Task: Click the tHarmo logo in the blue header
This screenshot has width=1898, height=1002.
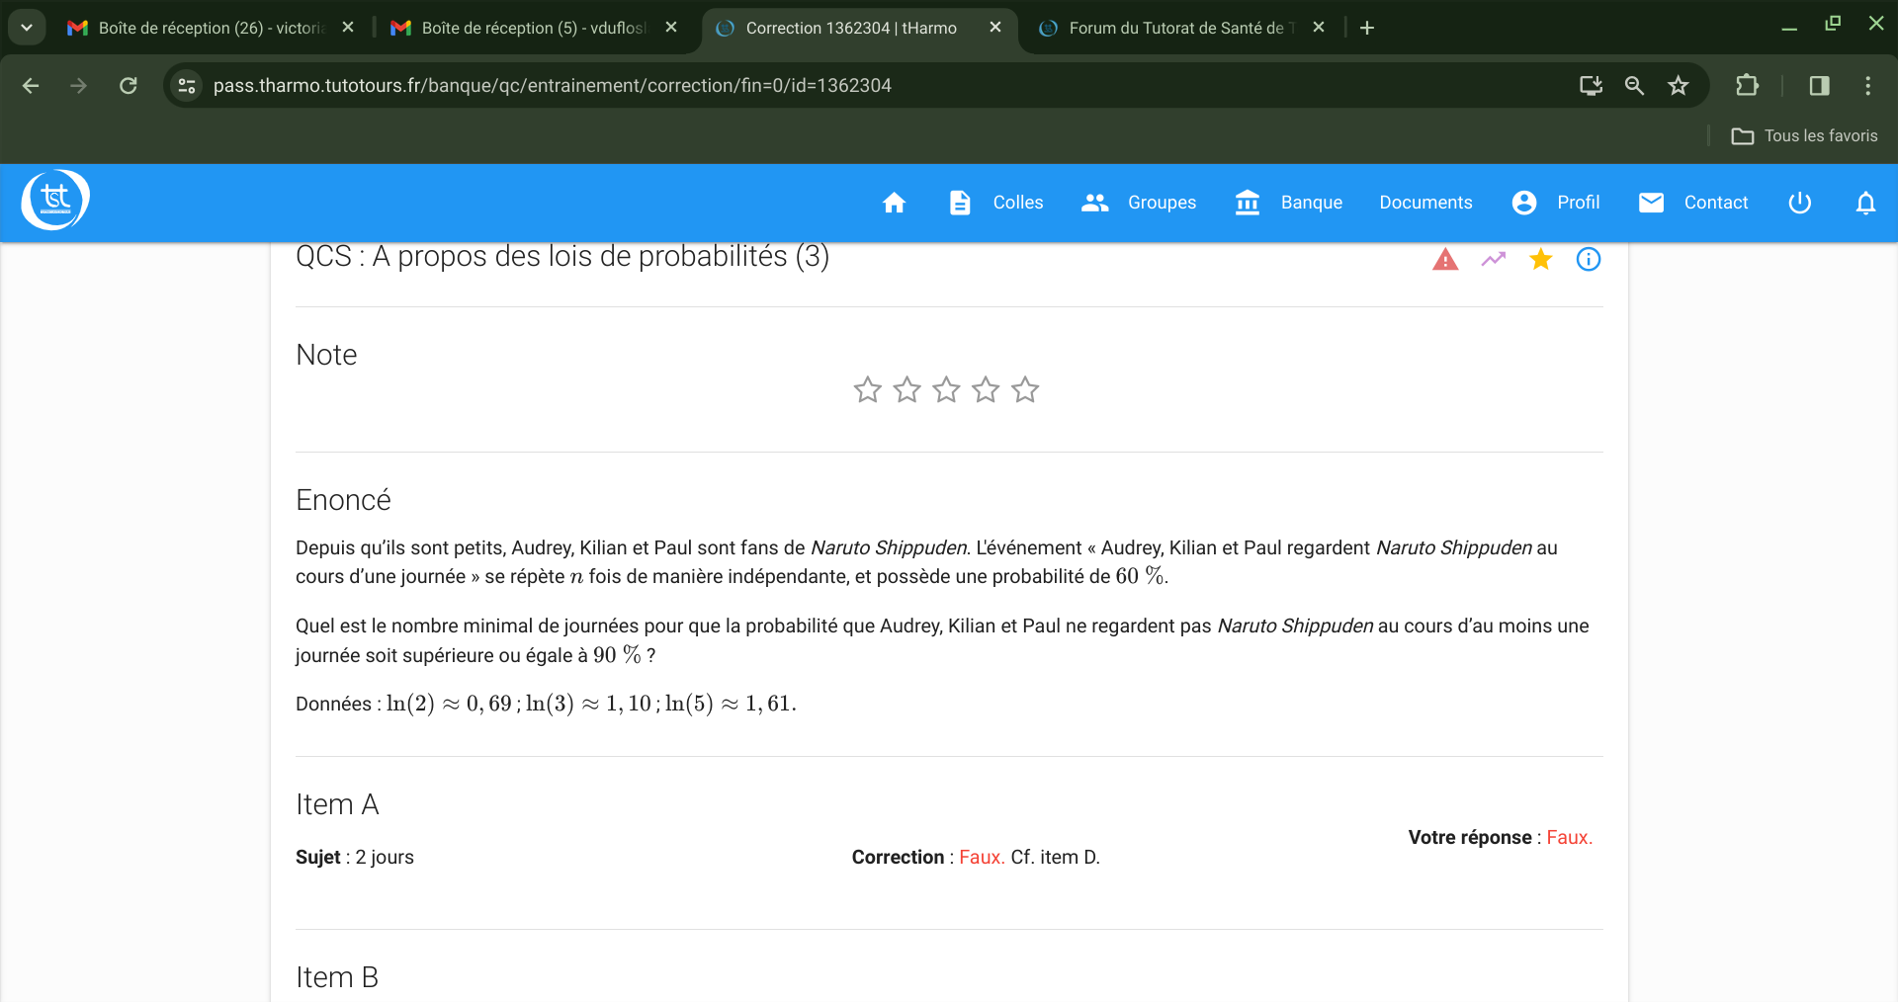Action: (x=55, y=200)
